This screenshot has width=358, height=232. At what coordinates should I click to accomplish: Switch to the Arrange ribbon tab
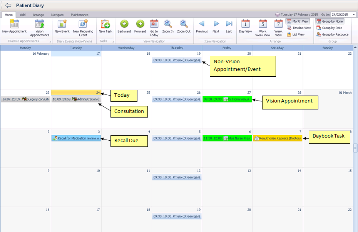[x=38, y=15]
